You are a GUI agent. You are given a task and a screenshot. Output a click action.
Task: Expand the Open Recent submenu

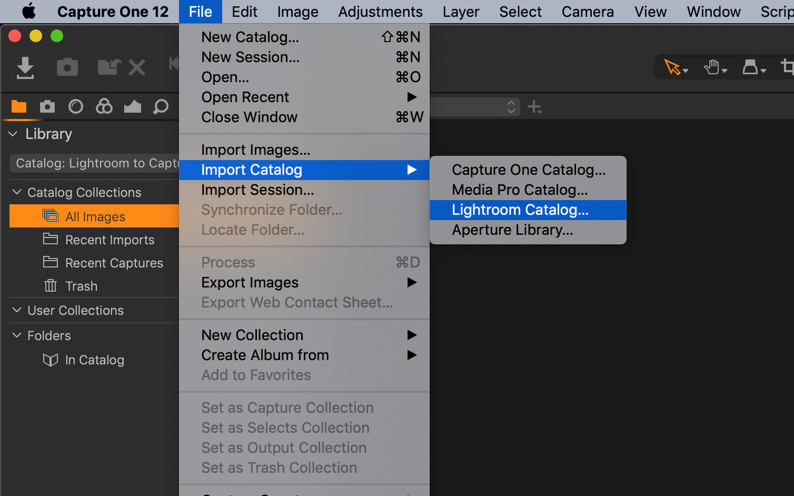[x=304, y=97]
